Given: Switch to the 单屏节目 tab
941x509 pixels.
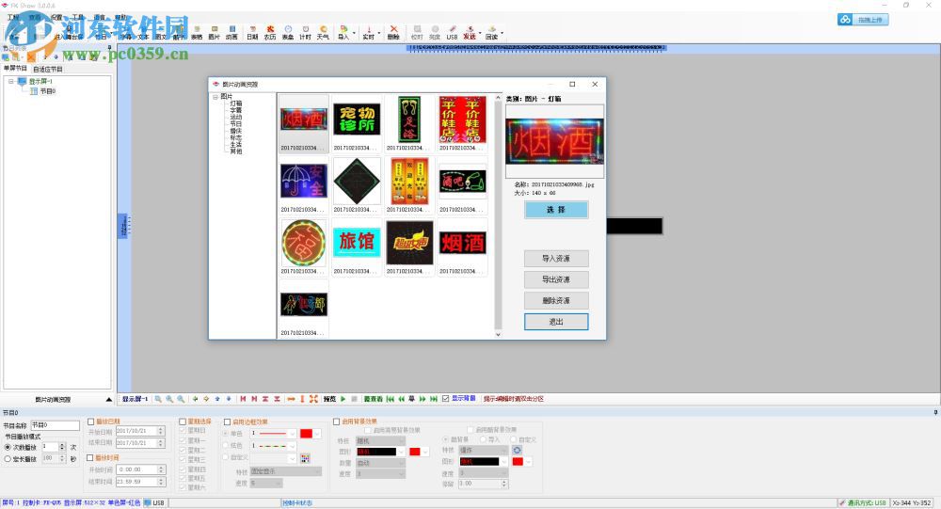Looking at the screenshot, I should (15, 69).
